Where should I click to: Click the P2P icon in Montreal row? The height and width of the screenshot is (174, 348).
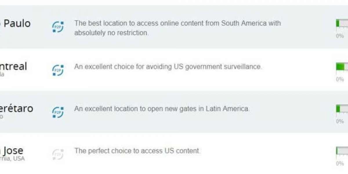click(x=58, y=70)
